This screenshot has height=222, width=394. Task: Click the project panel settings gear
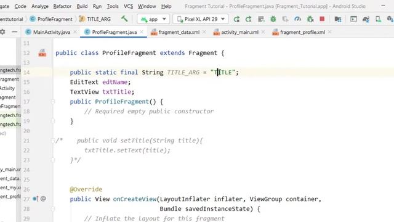2,32
